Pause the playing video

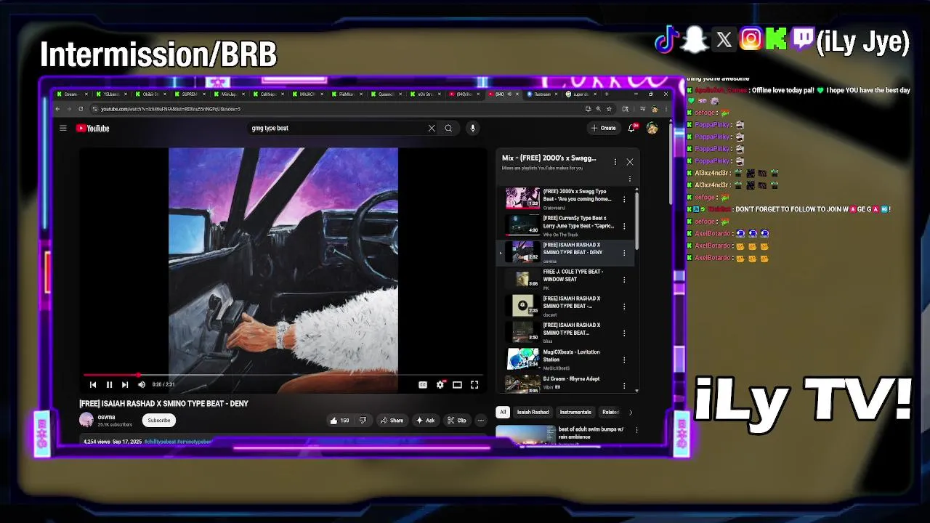pos(109,385)
